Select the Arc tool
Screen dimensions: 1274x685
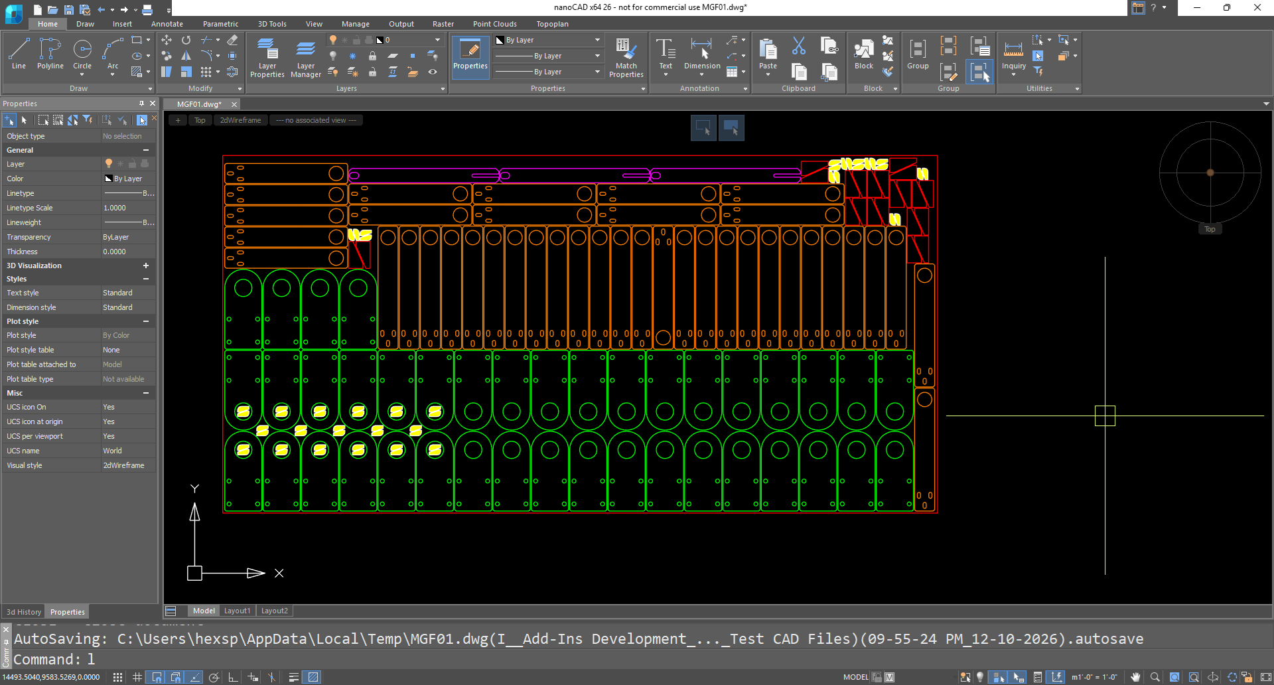[x=113, y=53]
